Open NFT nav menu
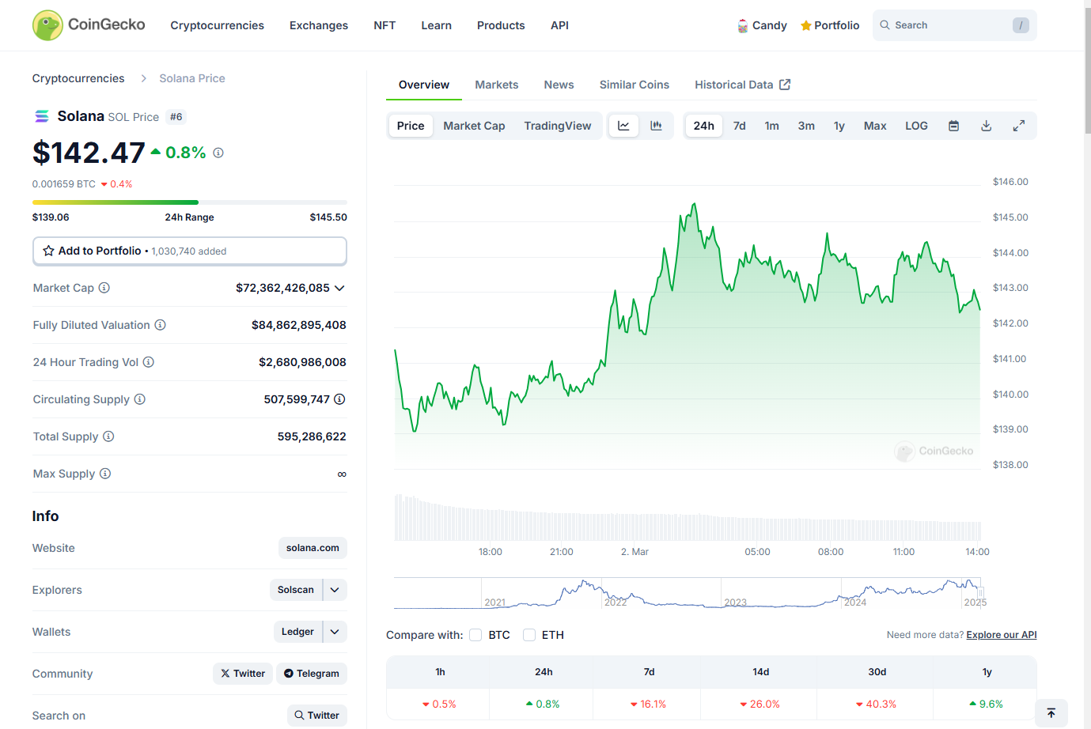The image size is (1091, 729). tap(385, 25)
